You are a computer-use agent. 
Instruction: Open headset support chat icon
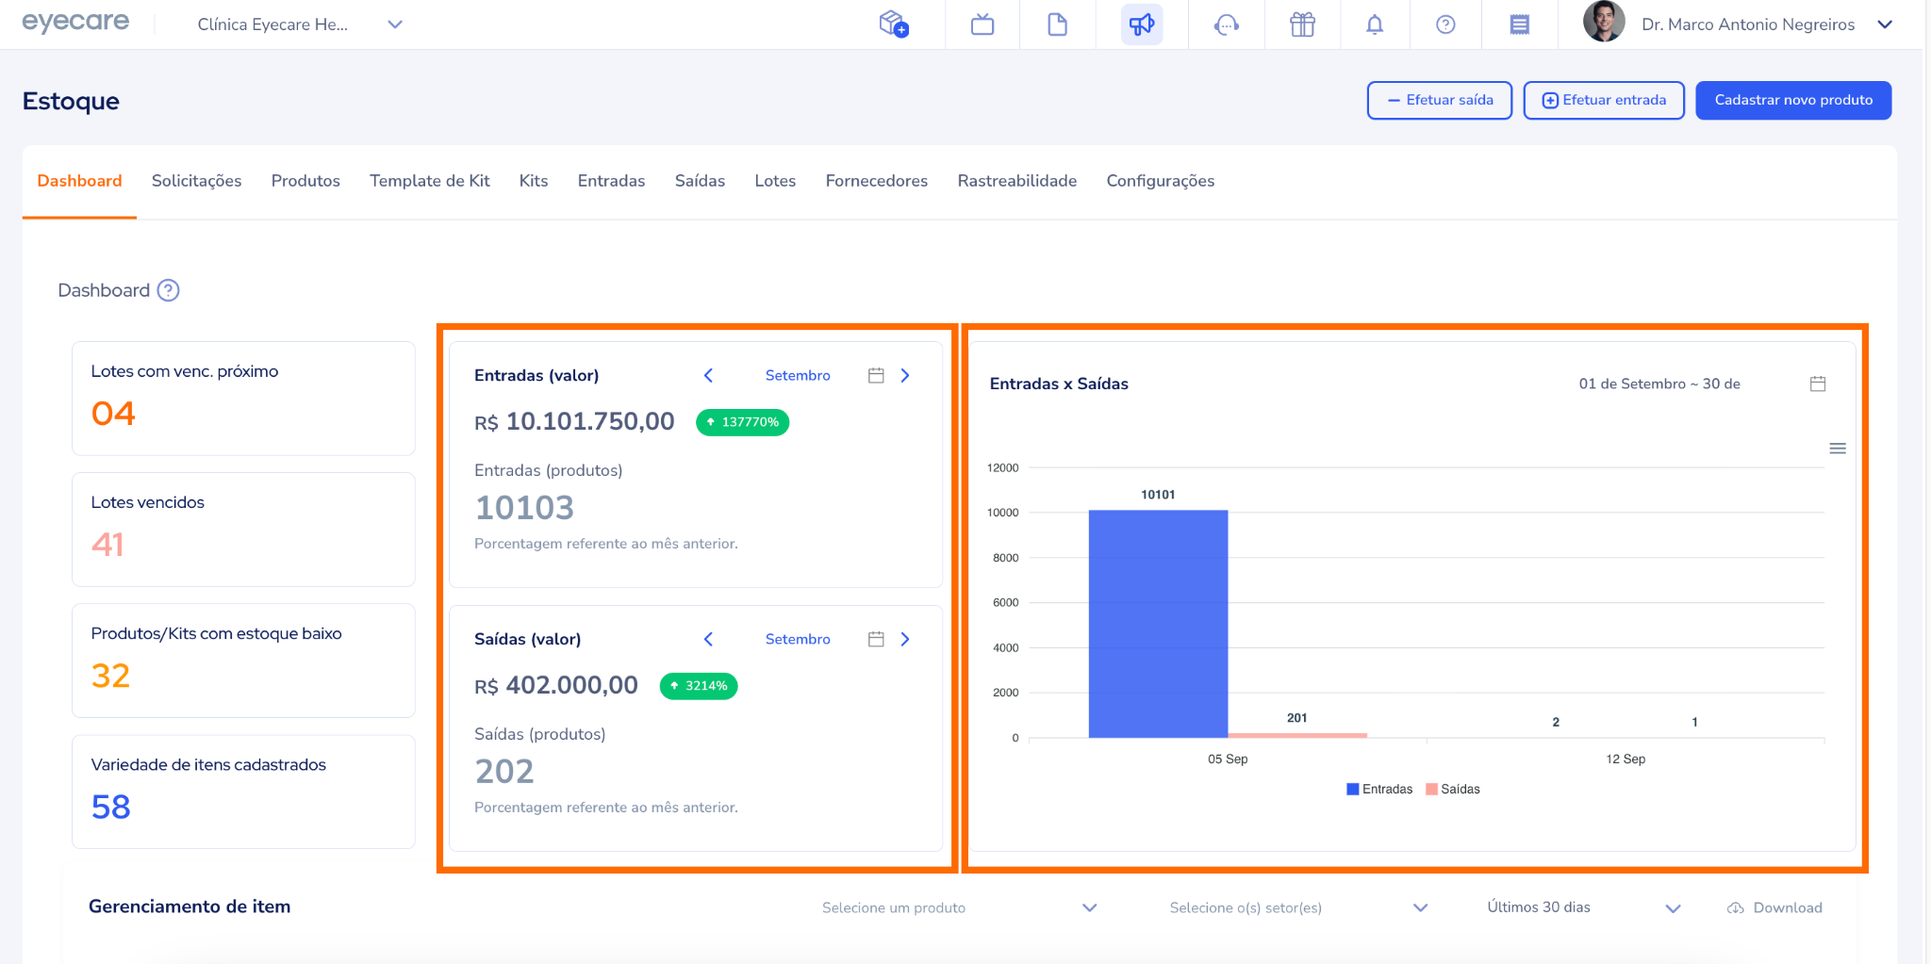pos(1226,25)
